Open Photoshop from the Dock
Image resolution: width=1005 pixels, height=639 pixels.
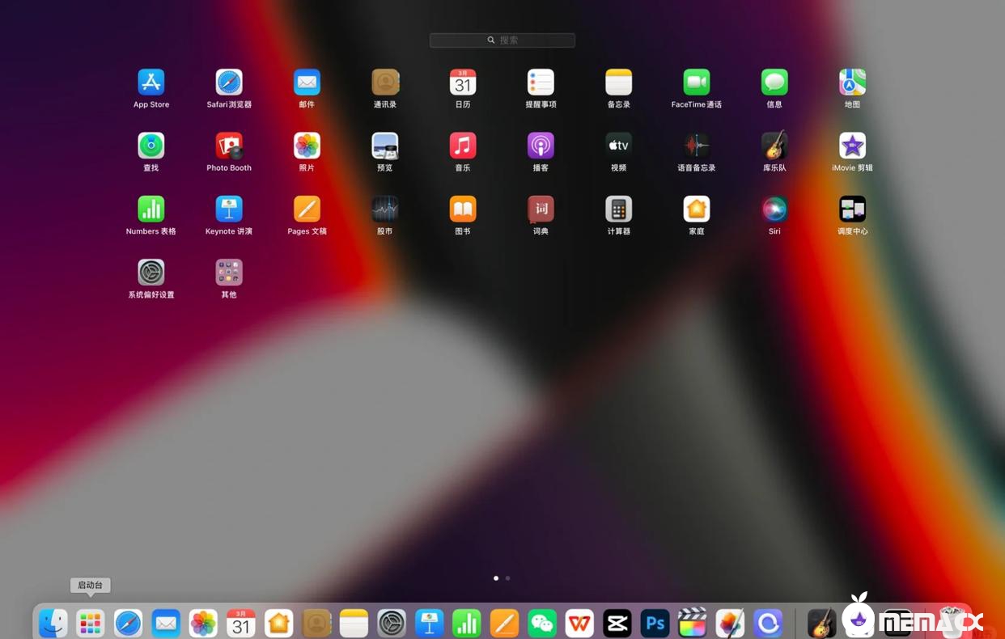(x=655, y=623)
